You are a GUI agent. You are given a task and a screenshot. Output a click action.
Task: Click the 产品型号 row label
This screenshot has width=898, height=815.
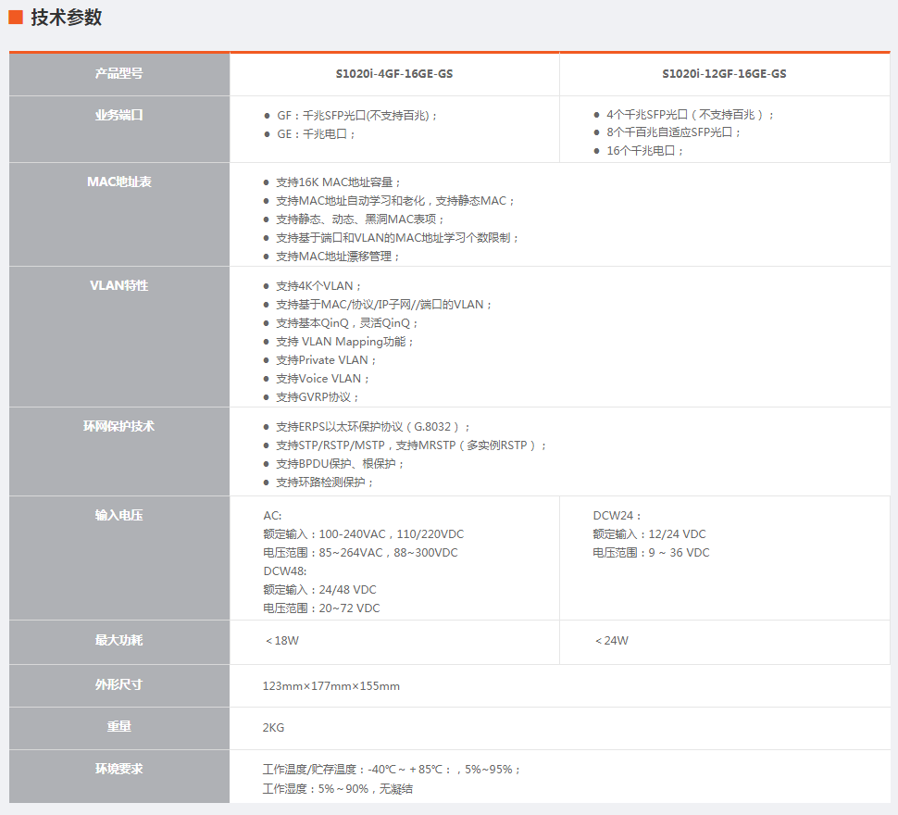118,73
